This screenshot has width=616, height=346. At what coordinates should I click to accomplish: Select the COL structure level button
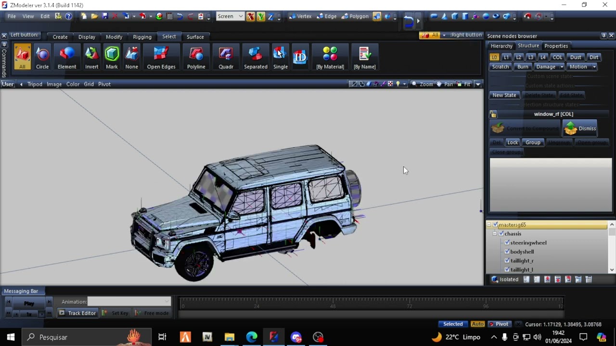[557, 57]
